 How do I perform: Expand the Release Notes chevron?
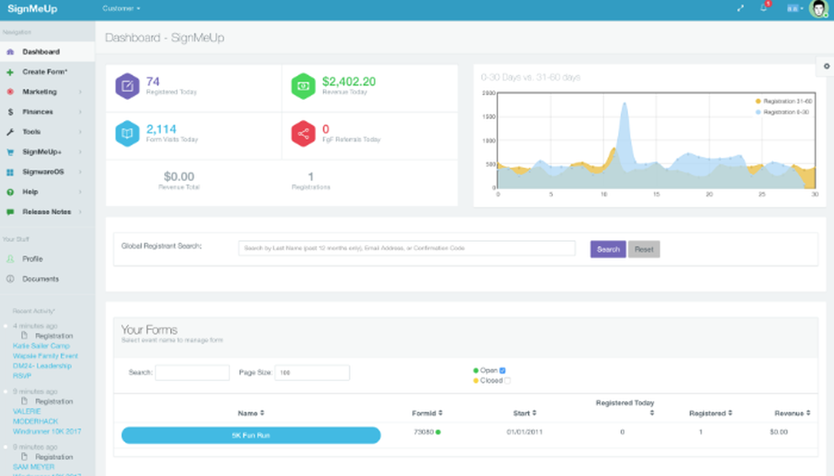[80, 213]
